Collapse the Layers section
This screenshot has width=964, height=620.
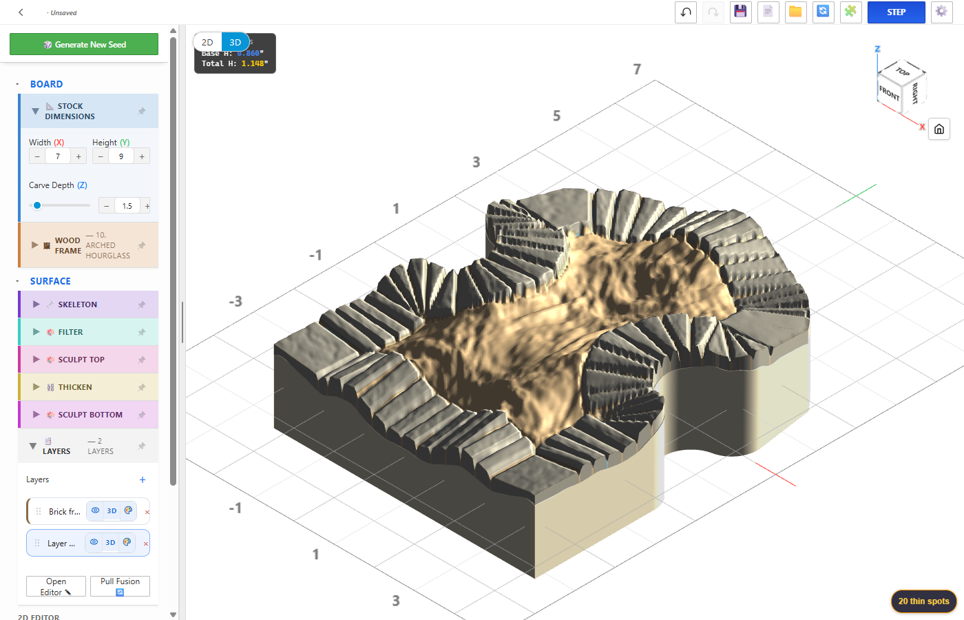(x=32, y=446)
